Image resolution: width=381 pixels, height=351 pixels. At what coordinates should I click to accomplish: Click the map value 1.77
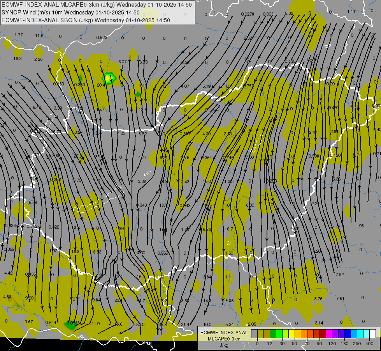pyautogui.click(x=18, y=35)
